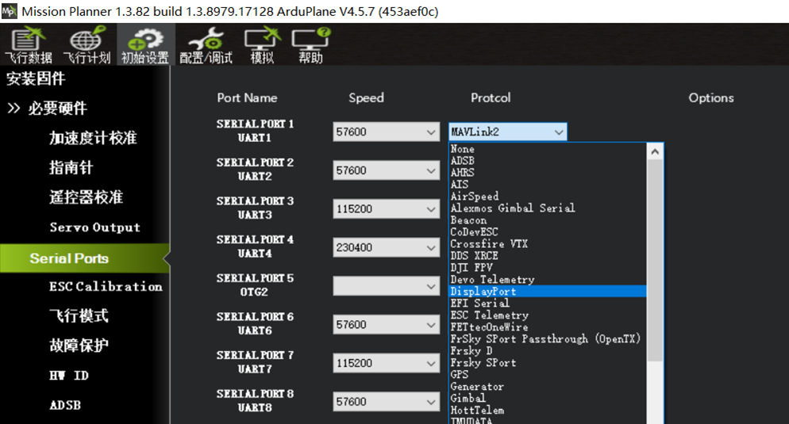
Task: Click the 模拟 simulation icon
Action: (x=262, y=46)
